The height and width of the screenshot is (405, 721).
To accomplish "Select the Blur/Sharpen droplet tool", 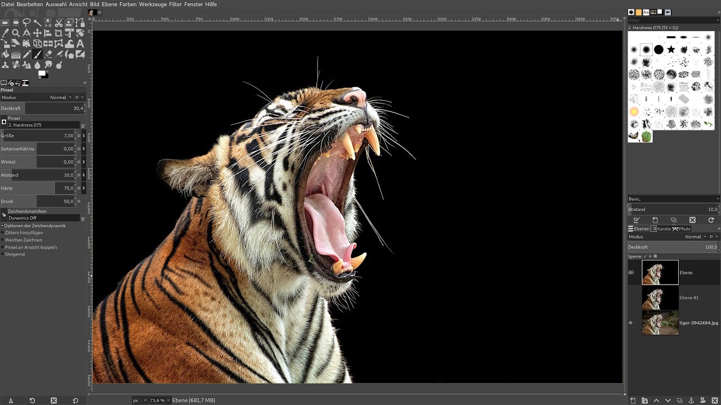I will tap(37, 65).
